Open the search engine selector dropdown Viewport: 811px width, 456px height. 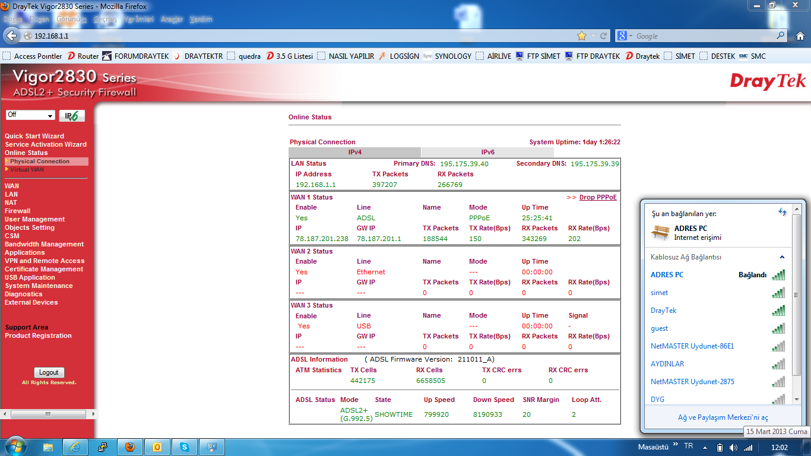(x=625, y=36)
